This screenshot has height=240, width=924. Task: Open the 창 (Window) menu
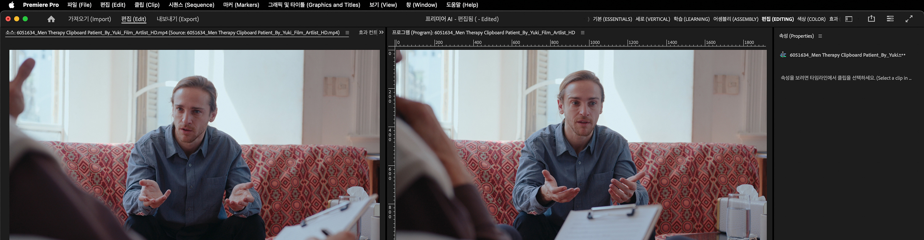pos(421,5)
